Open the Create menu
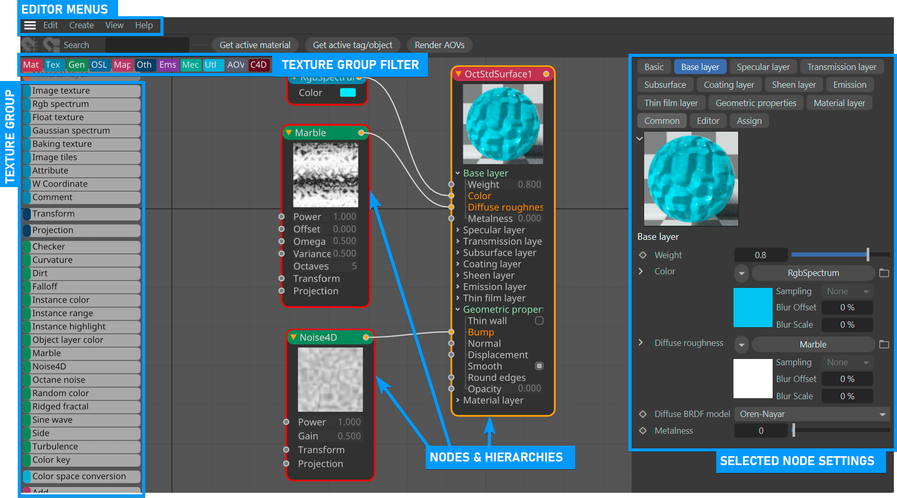The image size is (897, 498). click(x=81, y=26)
